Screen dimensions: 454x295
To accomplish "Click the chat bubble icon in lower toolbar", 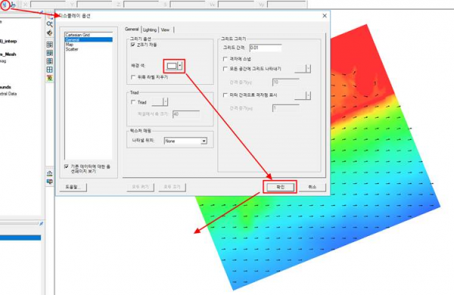I will click(x=49, y=182).
